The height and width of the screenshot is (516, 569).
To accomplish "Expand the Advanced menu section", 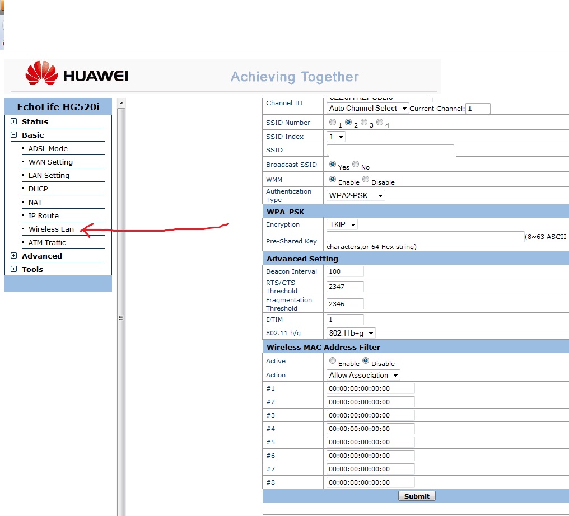I will [x=14, y=256].
